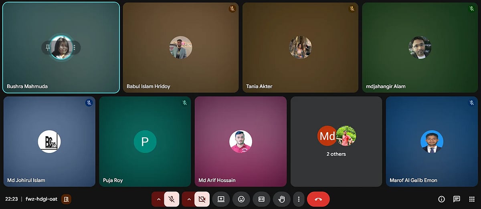Click the '2 others' participants tile
The image size is (481, 209).
click(336, 142)
